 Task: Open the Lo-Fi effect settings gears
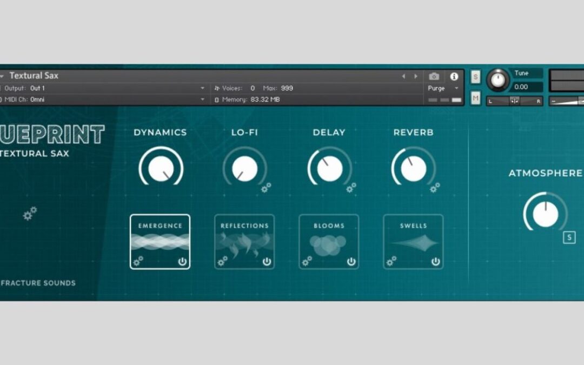266,188
